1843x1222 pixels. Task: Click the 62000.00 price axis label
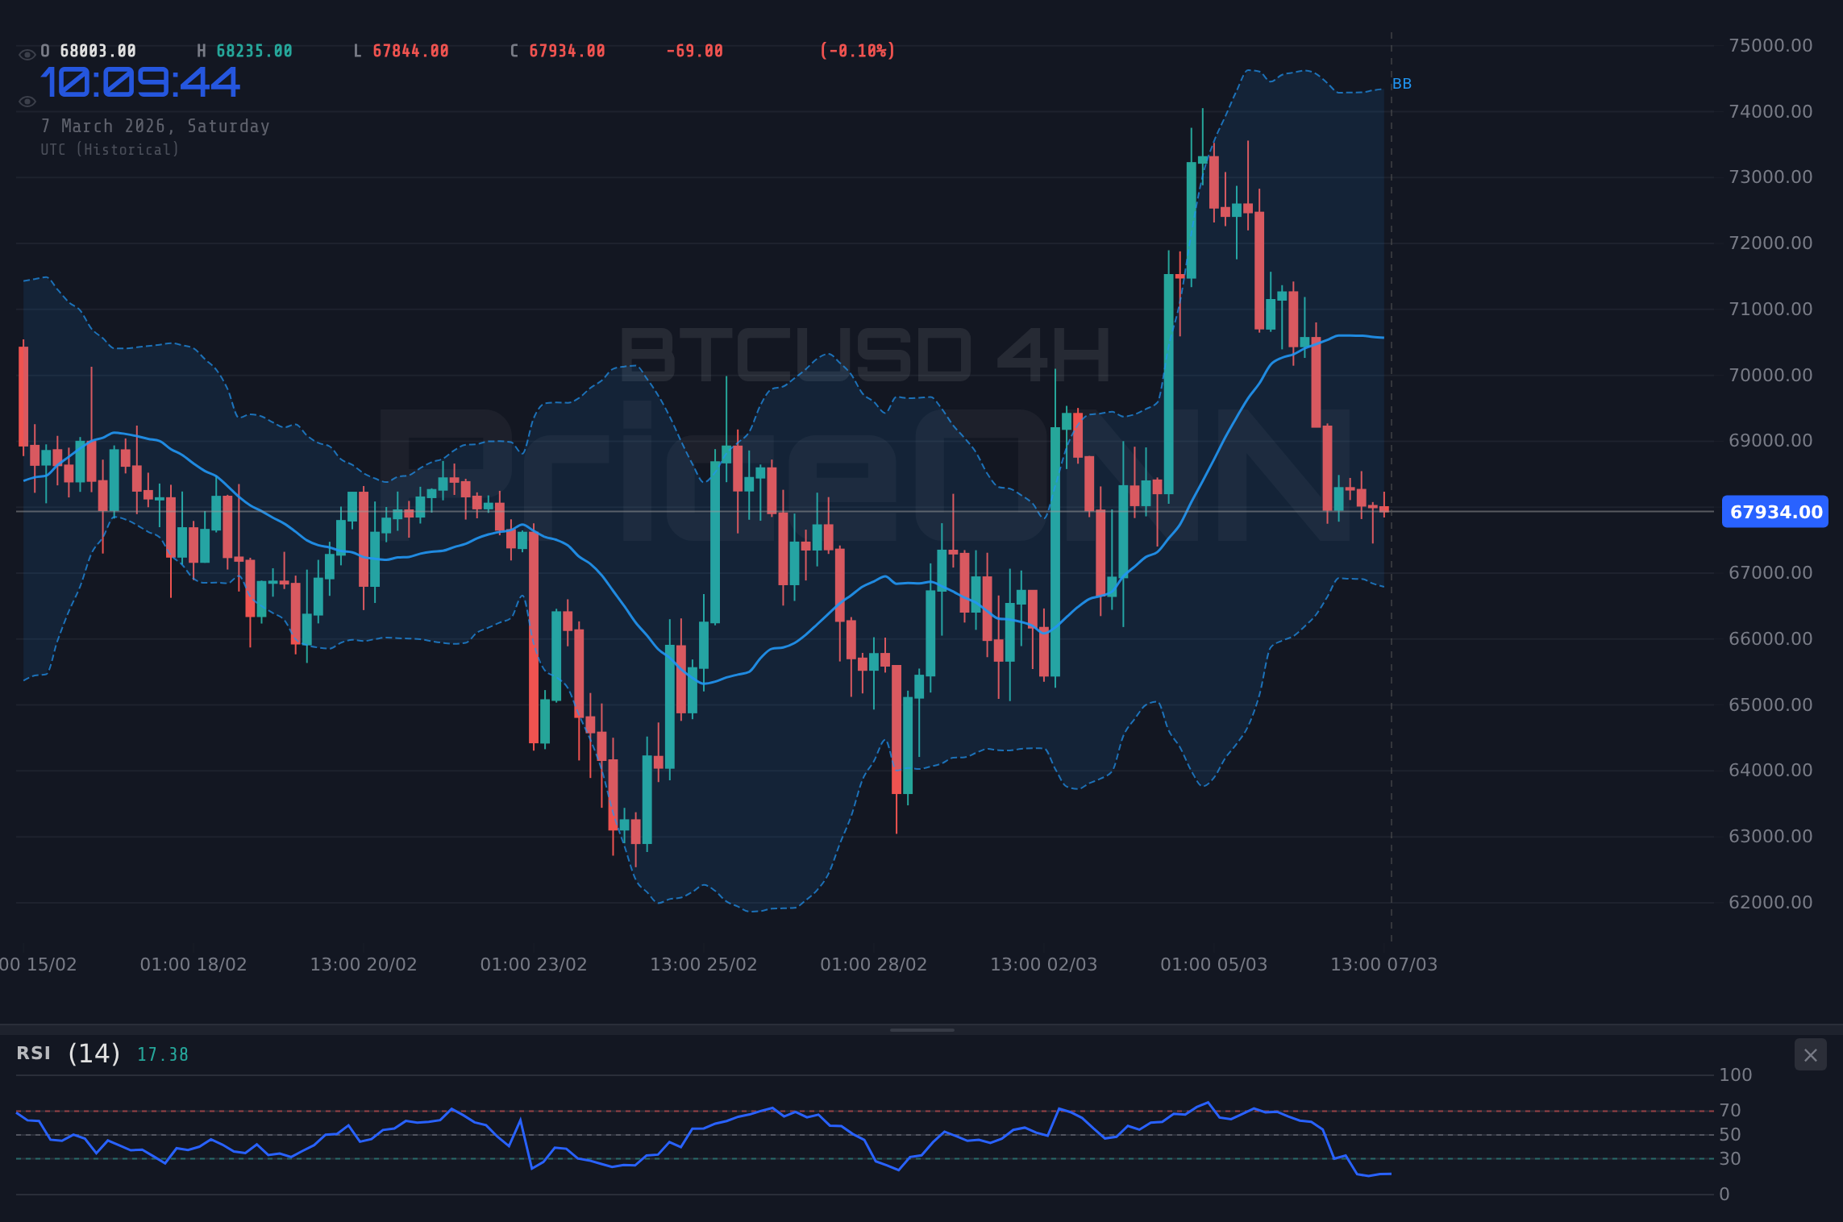(x=1770, y=902)
